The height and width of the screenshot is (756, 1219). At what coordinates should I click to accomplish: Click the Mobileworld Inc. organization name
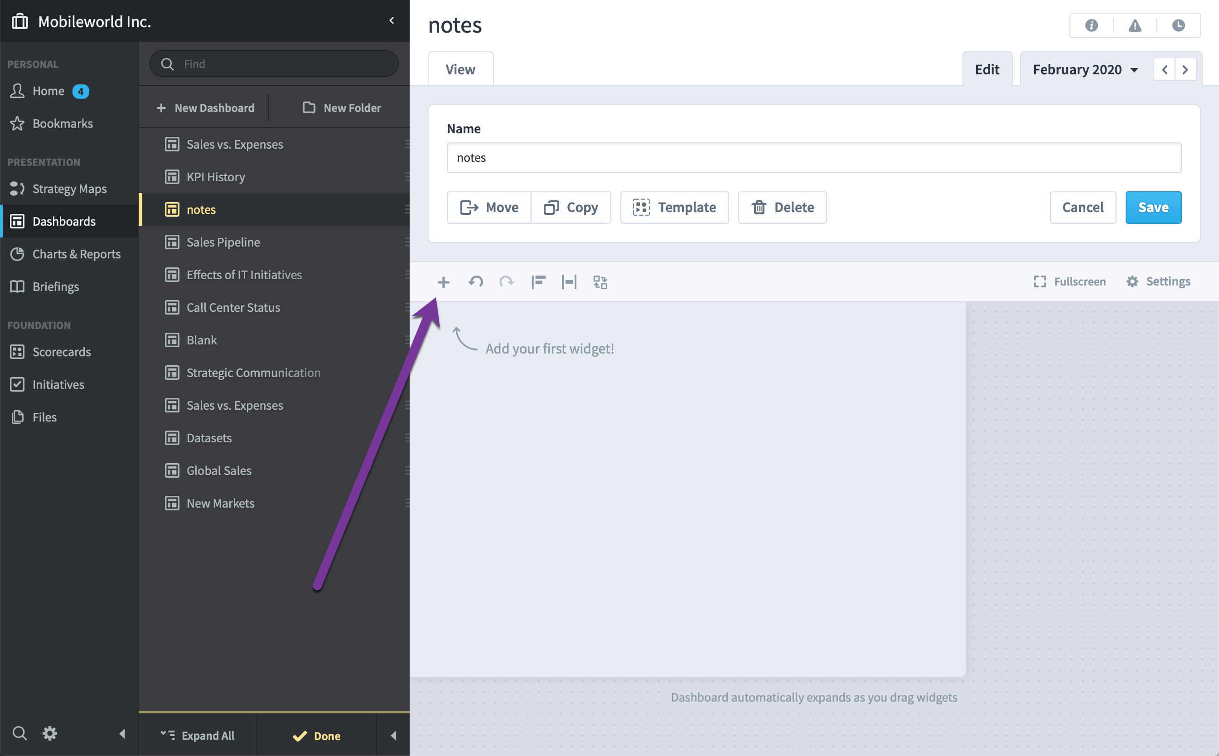[94, 21]
